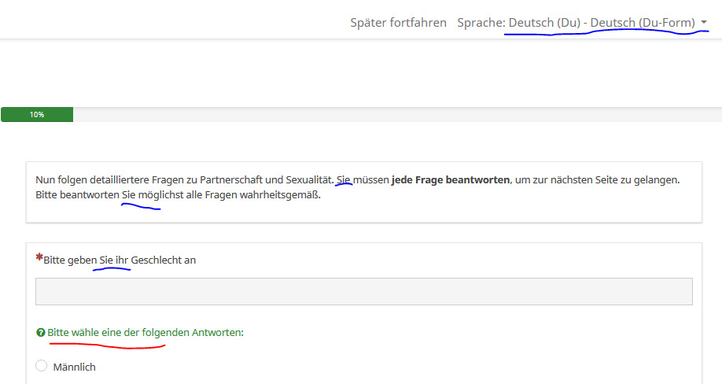Click the empty portion of the progress bar

pyautogui.click(x=393, y=115)
